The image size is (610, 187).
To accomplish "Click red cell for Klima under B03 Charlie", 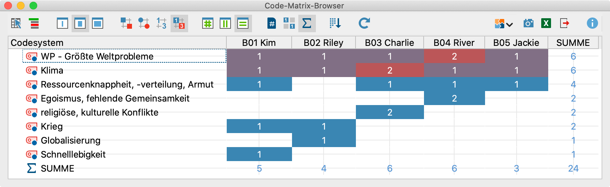I will coord(390,70).
